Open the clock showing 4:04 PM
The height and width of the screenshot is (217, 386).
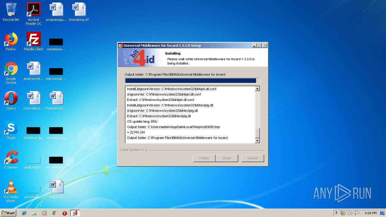370,213
